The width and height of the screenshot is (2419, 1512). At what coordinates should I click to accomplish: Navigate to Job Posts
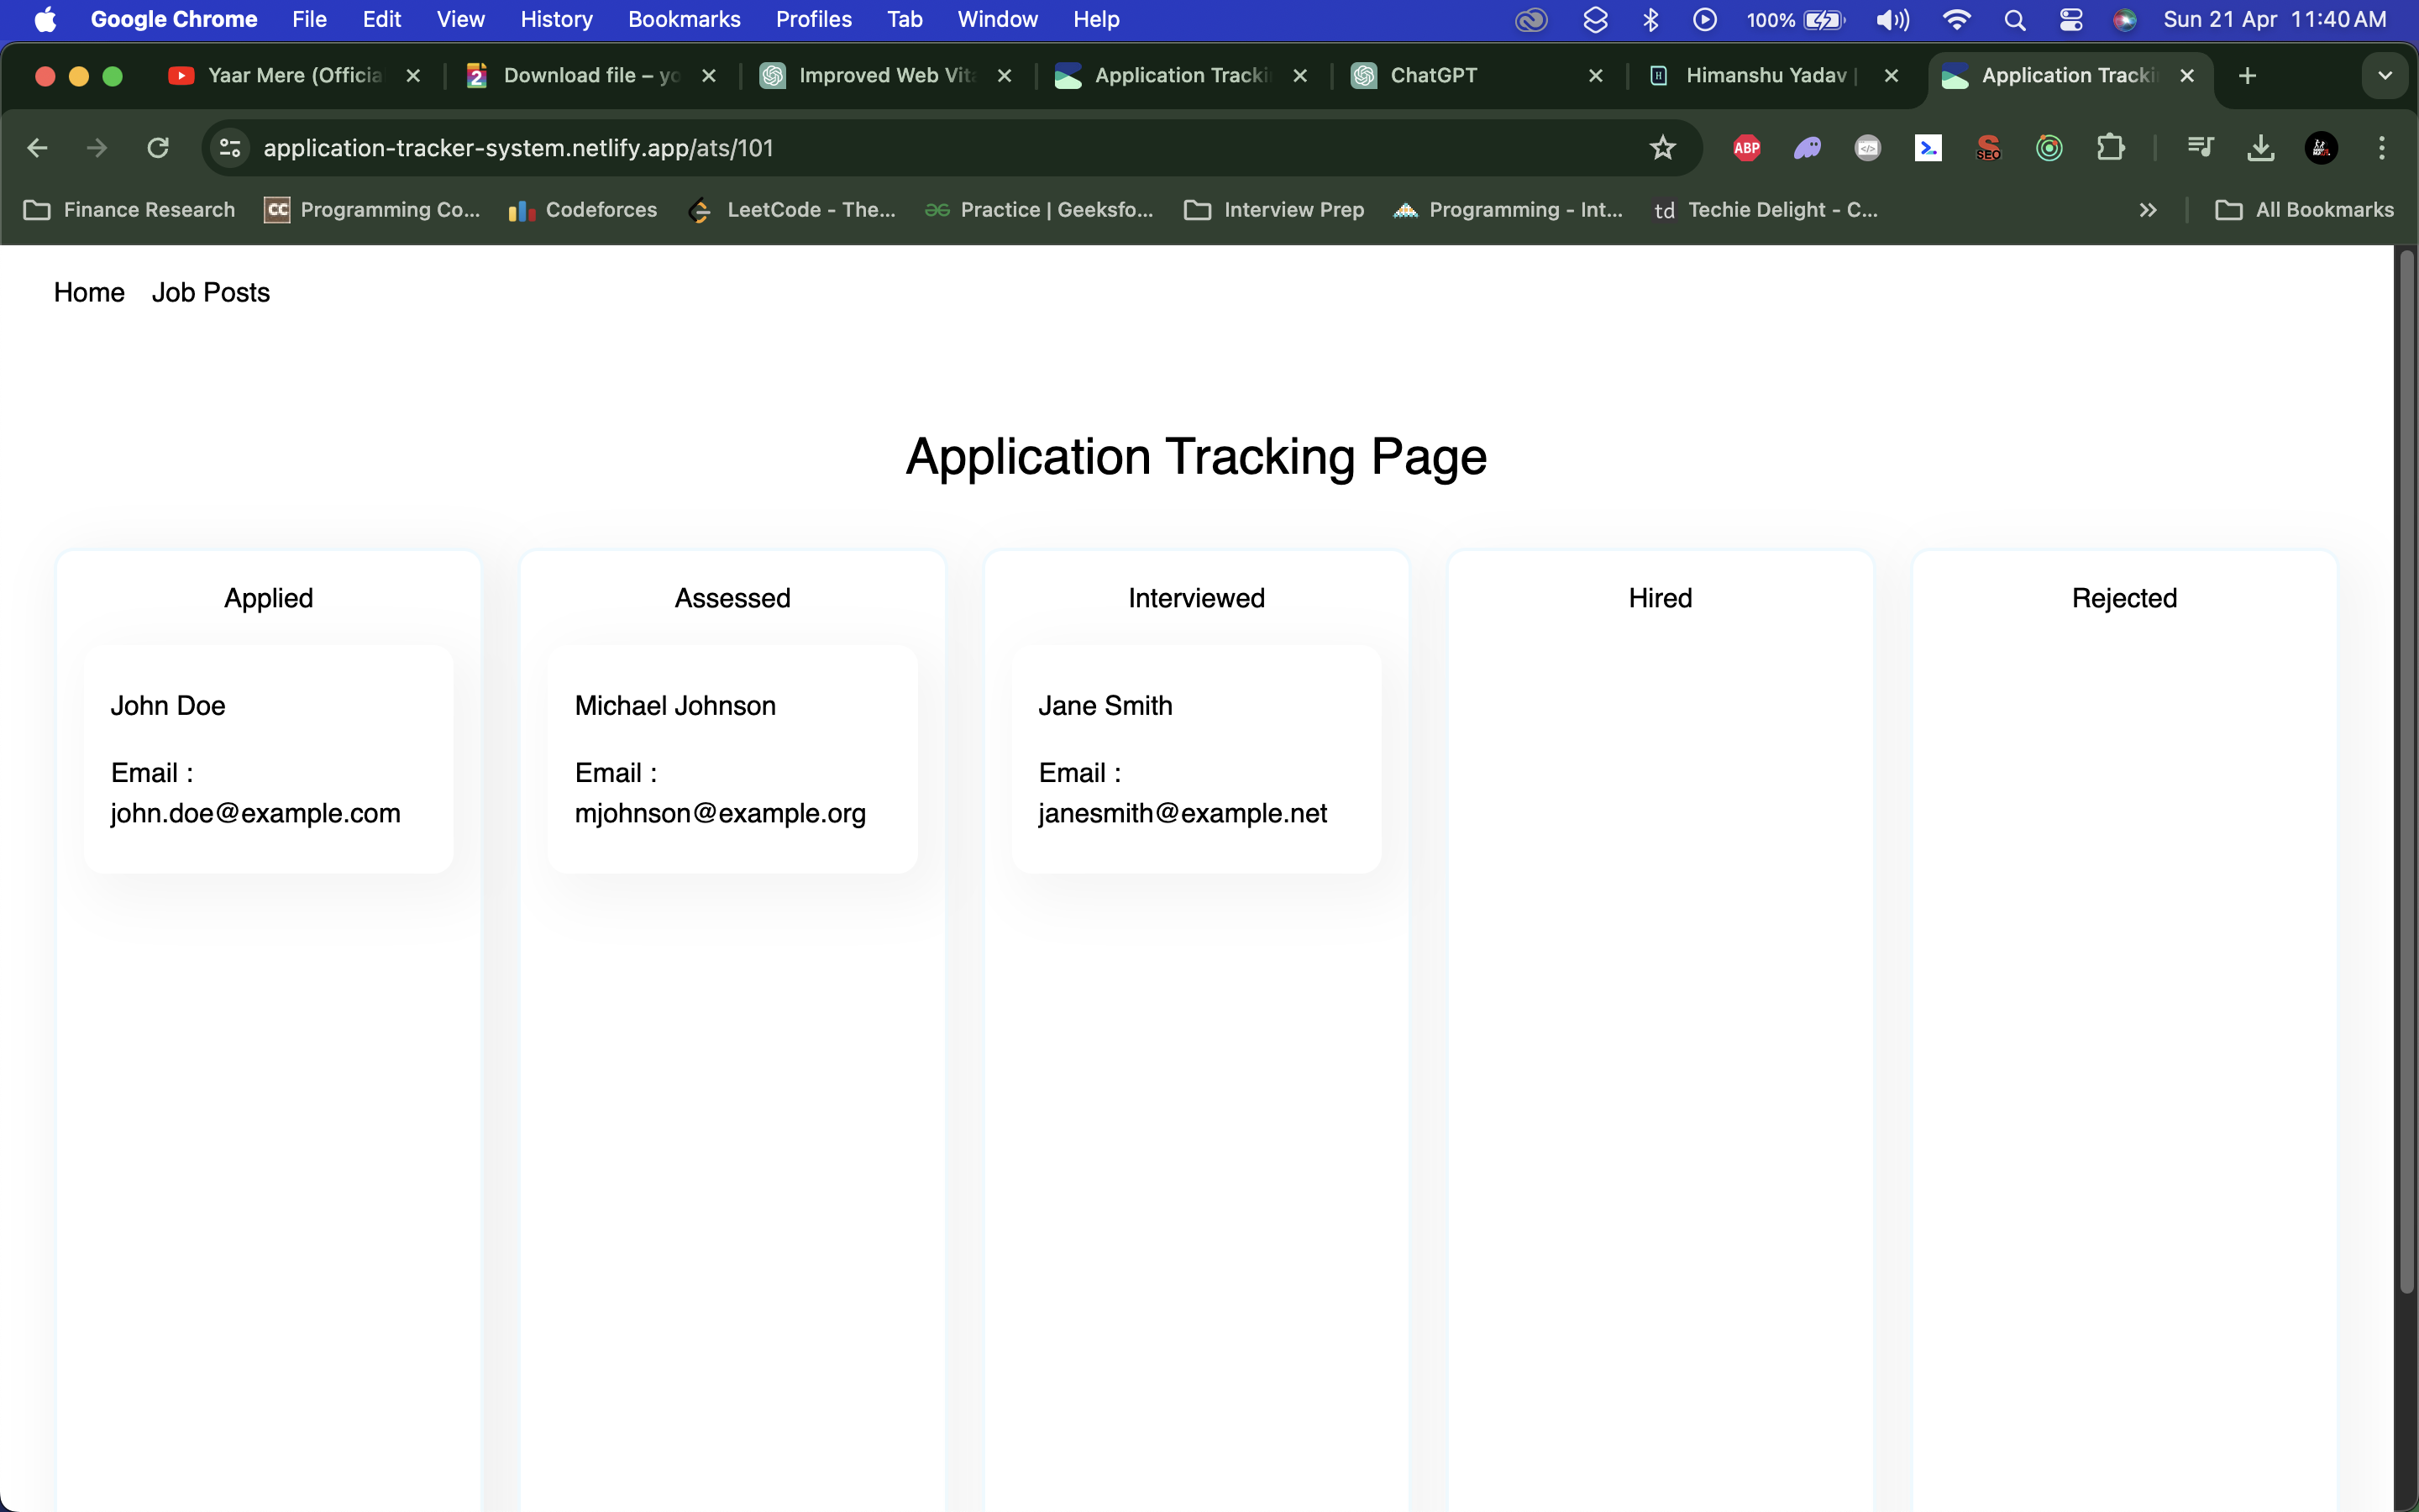(210, 292)
